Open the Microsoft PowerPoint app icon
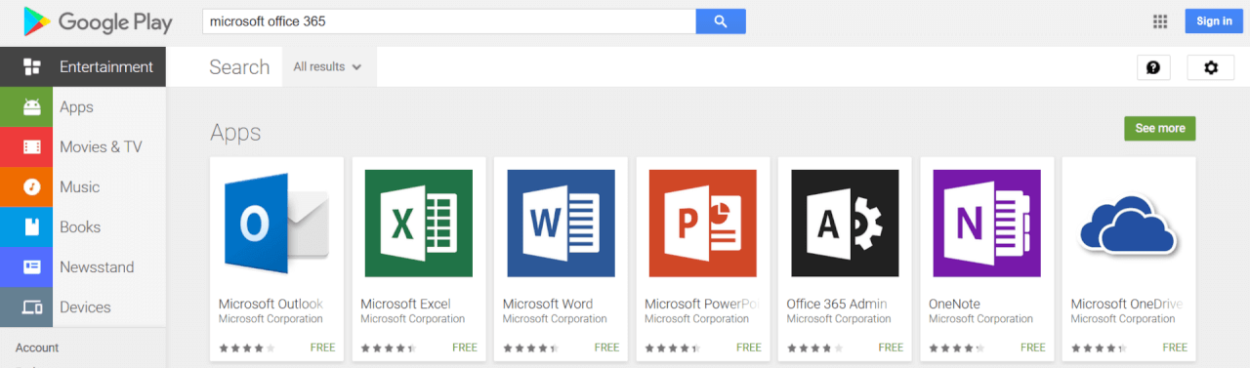This screenshot has width=1250, height=368. 702,224
